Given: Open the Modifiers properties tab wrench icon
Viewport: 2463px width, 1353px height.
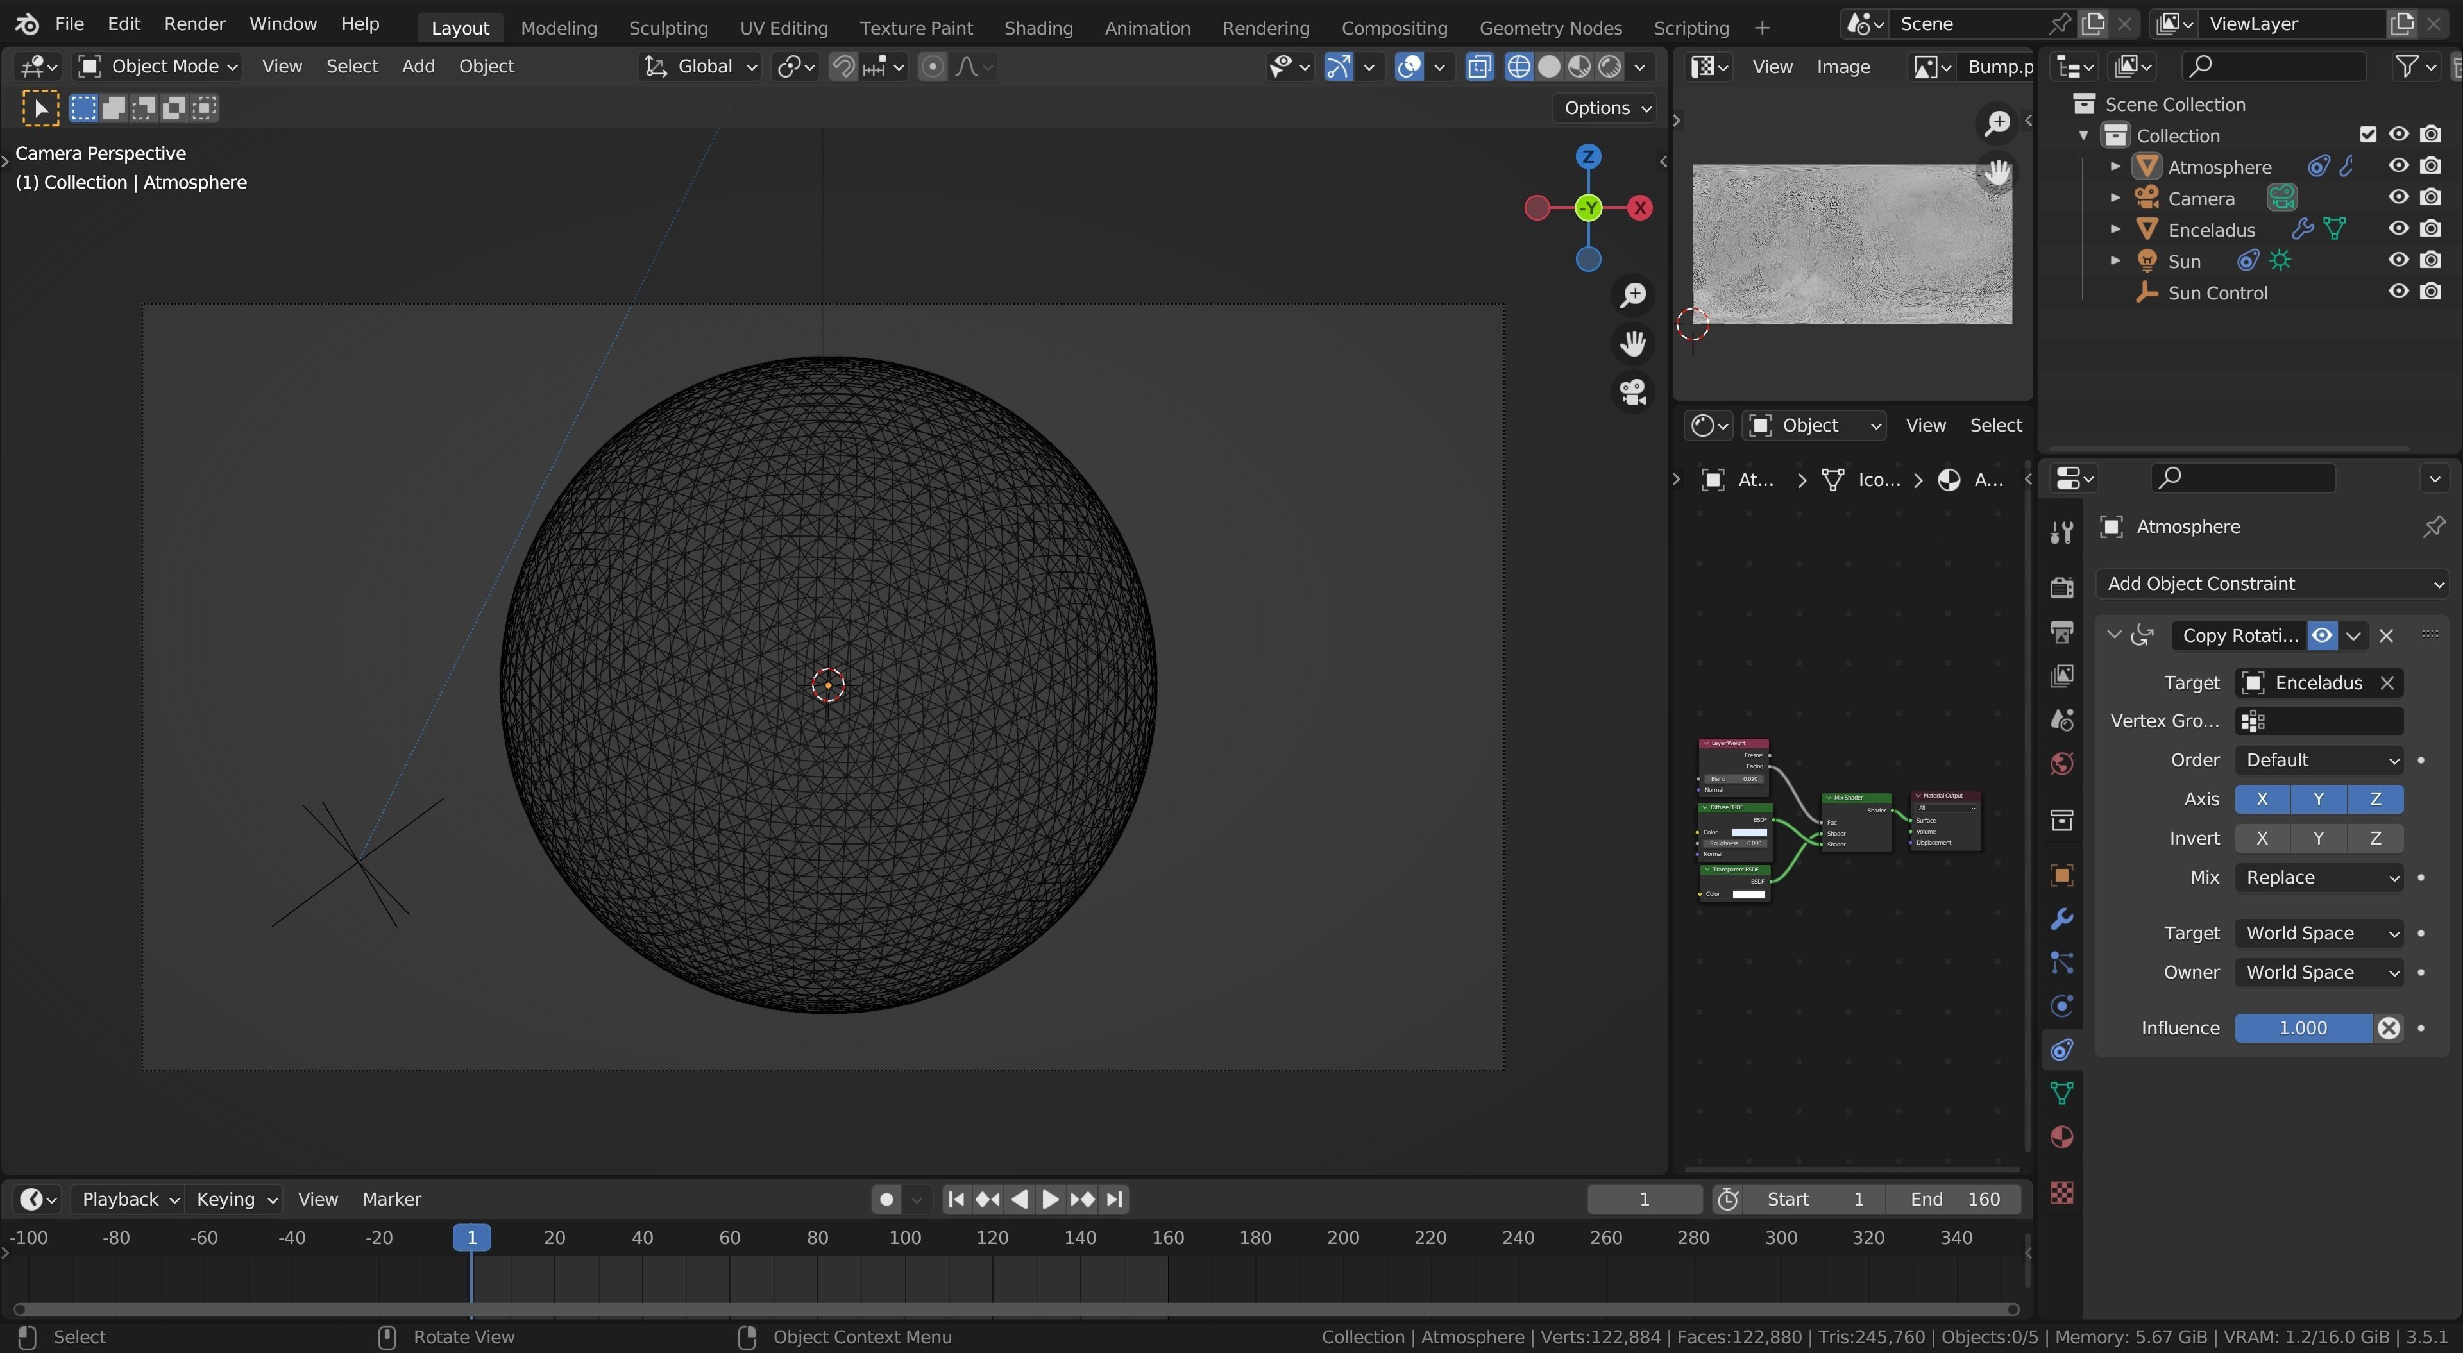Looking at the screenshot, I should [2061, 919].
